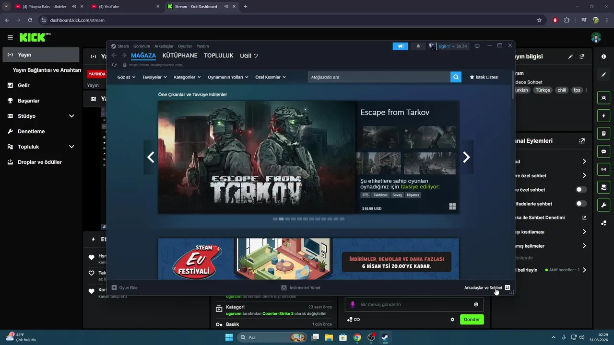614x345 pixels.
Task: Expand Stüdyo section in Kick sidebar
Action: point(71,116)
